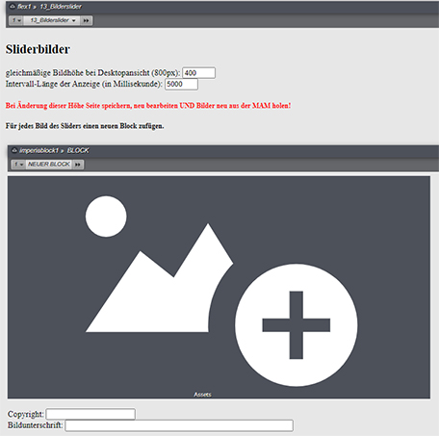
Task: Click the Assets label under the image
Action: click(202, 395)
